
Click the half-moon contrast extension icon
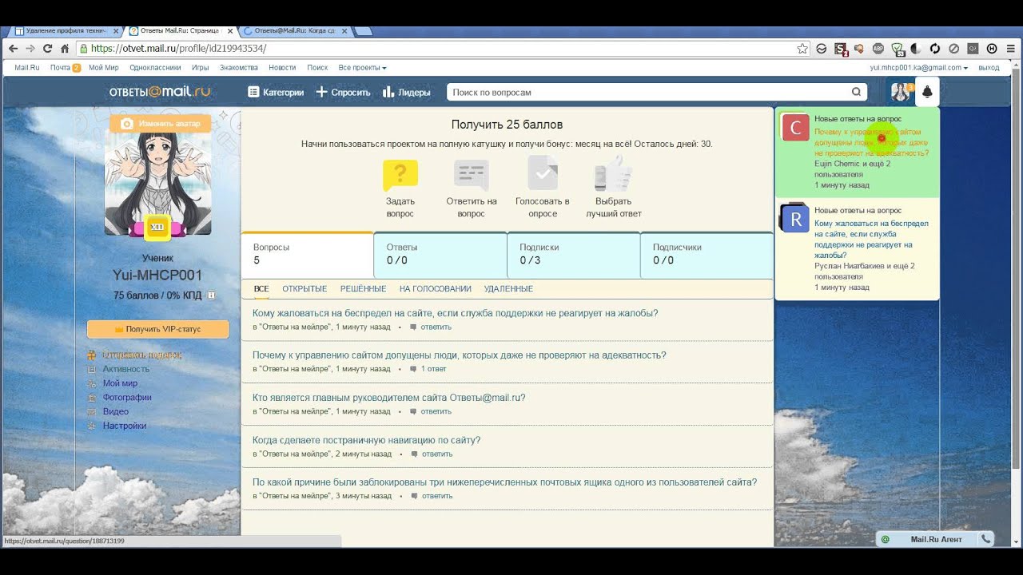(x=916, y=49)
